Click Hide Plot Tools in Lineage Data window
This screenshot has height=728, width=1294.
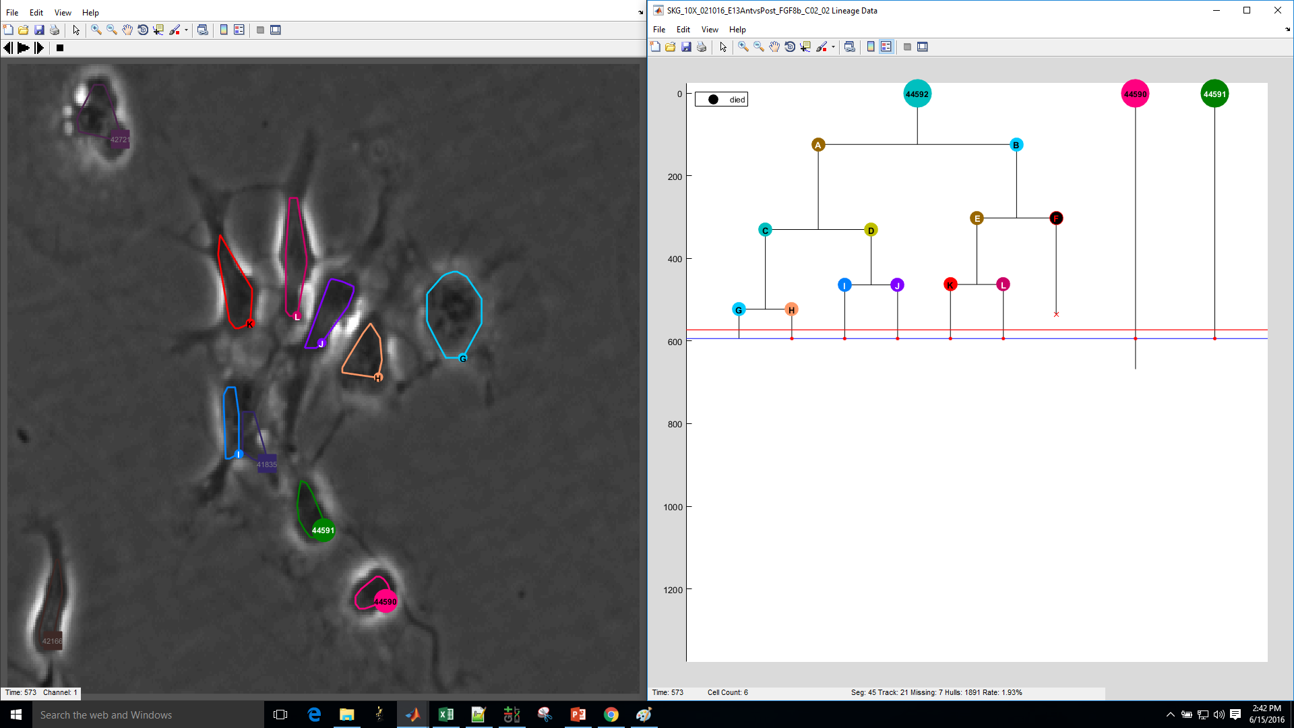click(907, 47)
